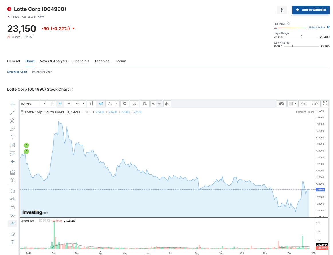The height and width of the screenshot is (255, 333).
Task: Select the trend line drawing tool
Action: tap(13, 112)
